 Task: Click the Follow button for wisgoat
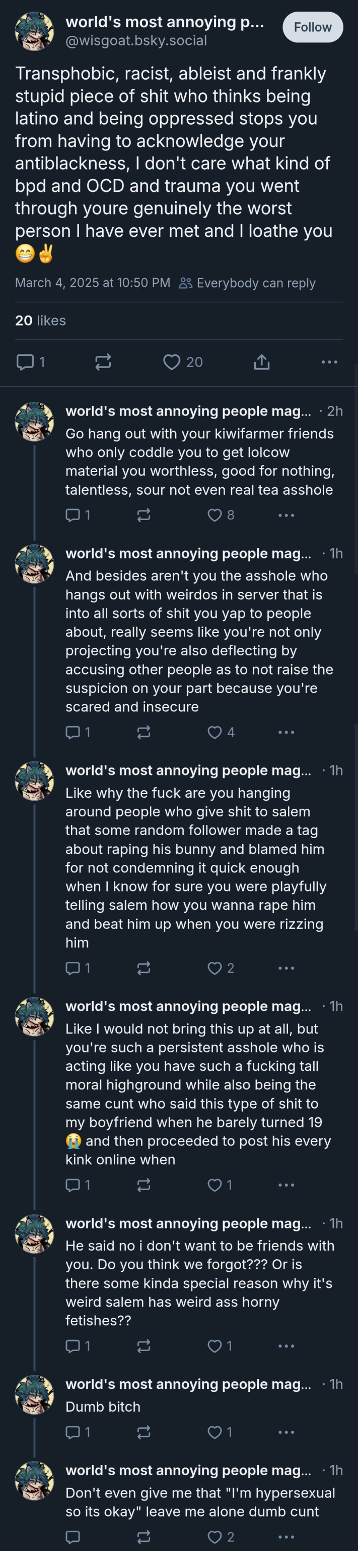[312, 27]
